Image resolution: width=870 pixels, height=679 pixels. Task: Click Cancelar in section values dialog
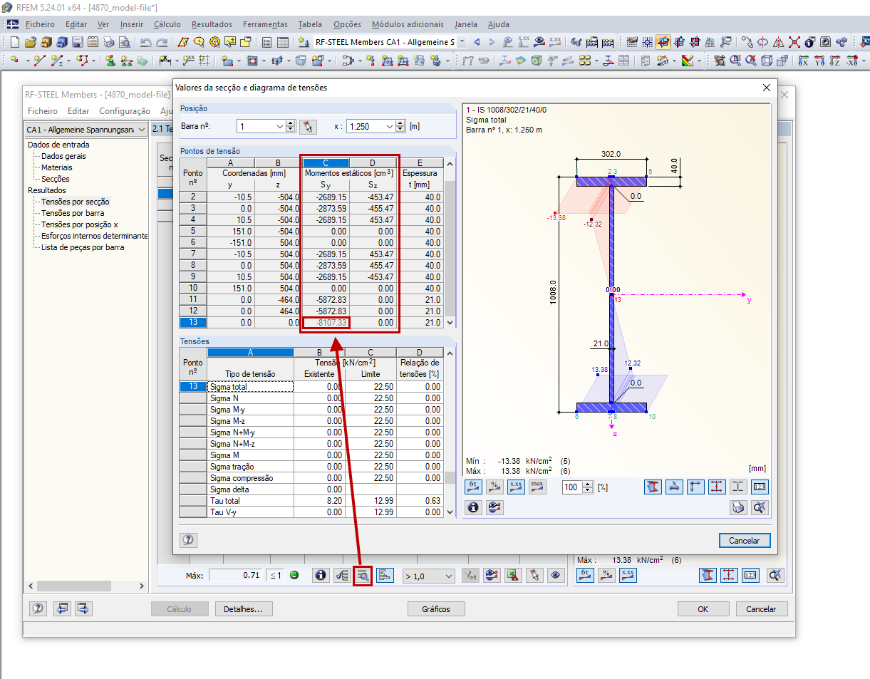pos(745,541)
